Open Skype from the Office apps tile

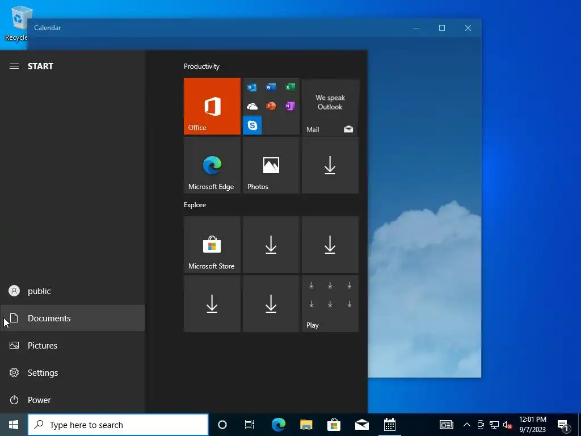tap(252, 125)
